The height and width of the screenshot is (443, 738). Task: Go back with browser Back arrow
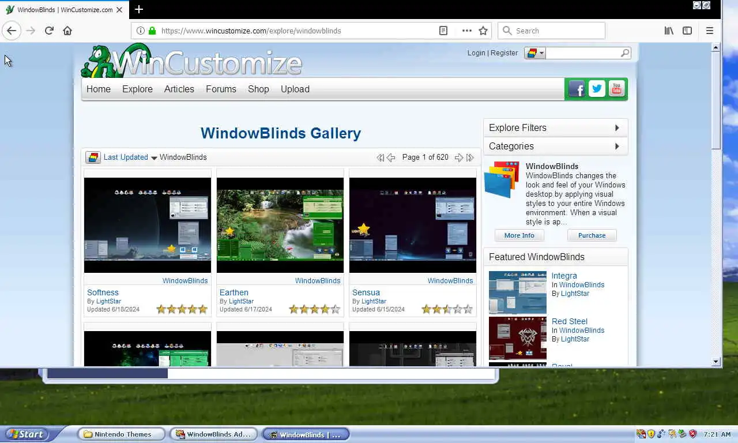12,31
